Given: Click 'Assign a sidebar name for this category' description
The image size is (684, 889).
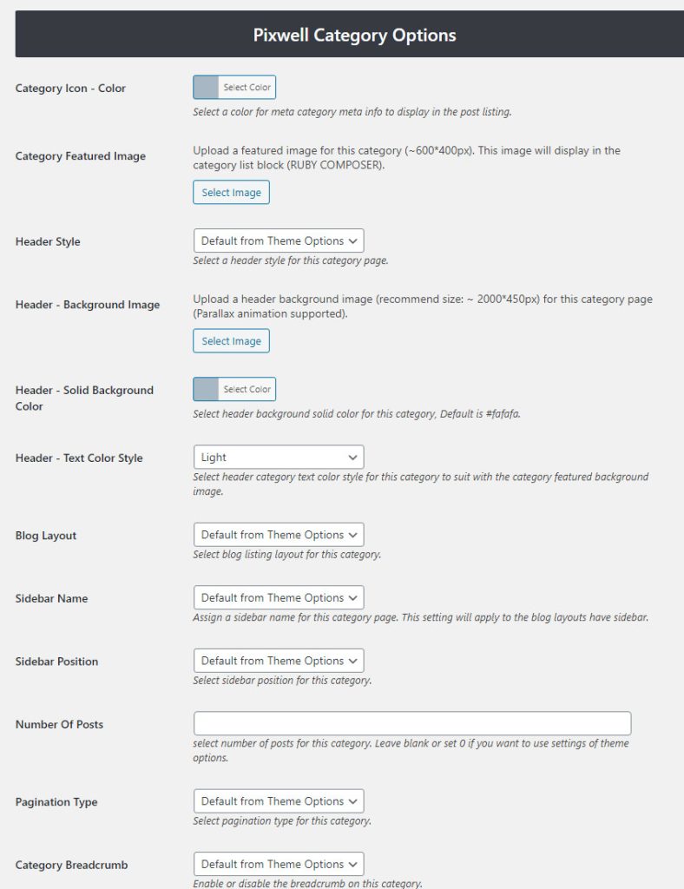Looking at the screenshot, I should coord(420,617).
